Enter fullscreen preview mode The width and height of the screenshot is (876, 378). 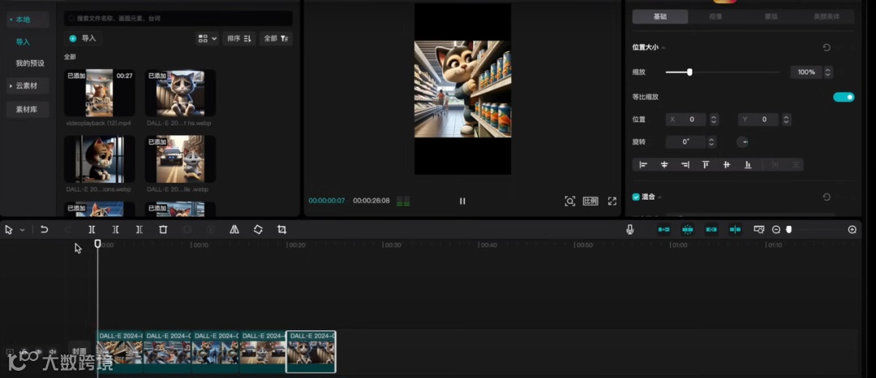[612, 202]
